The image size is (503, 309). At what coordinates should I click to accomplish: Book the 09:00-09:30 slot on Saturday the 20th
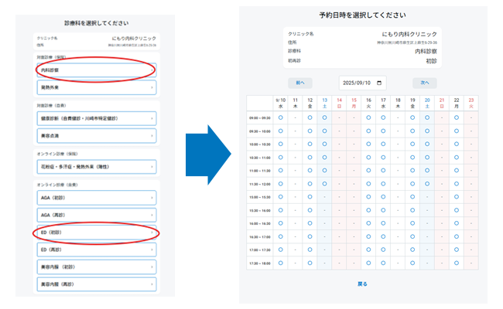pyautogui.click(x=427, y=118)
